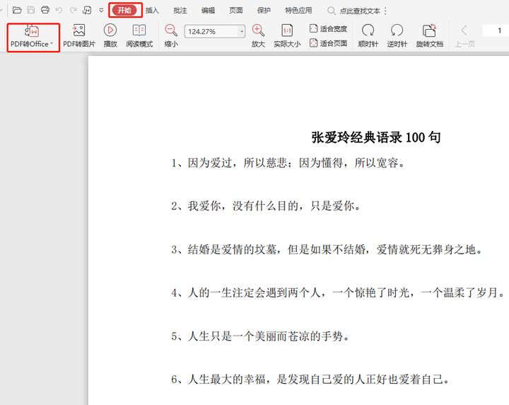Screen dimensions: 509x405
Task: Open the 批注 tab
Action: pos(180,11)
